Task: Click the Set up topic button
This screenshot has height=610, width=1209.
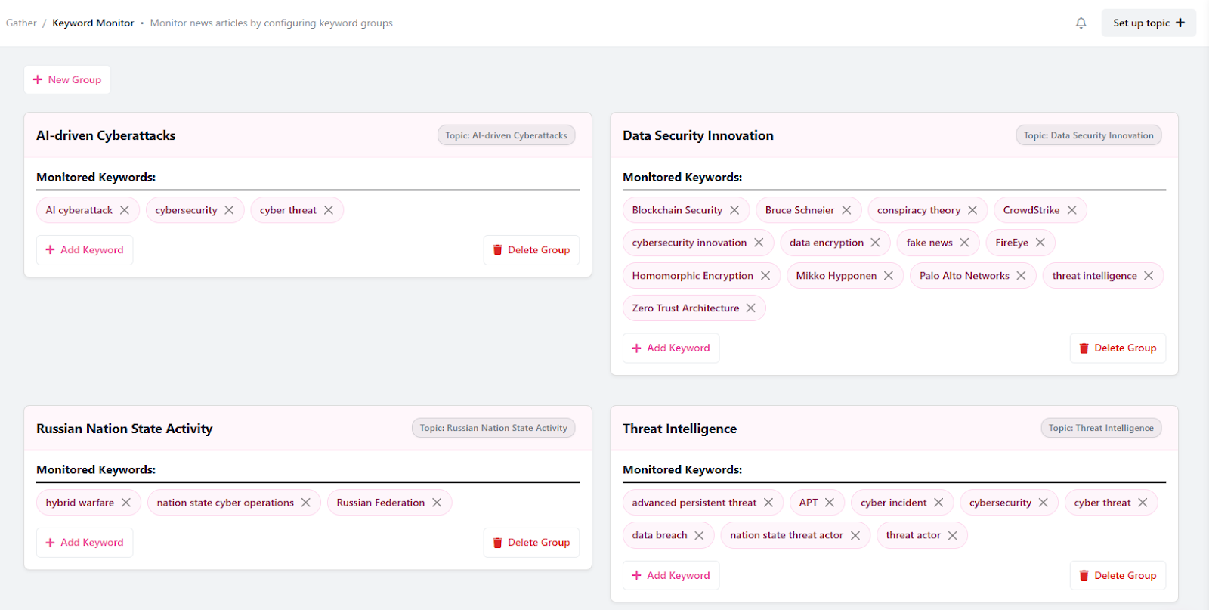Action: [1148, 23]
